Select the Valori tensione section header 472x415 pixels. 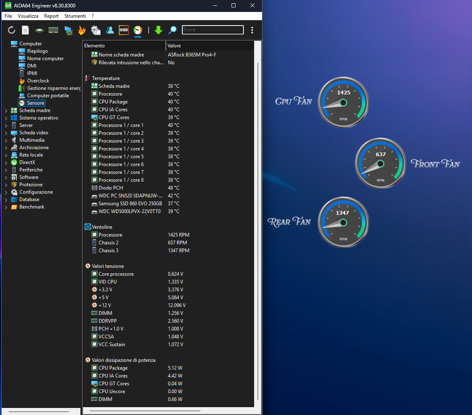tap(108, 266)
